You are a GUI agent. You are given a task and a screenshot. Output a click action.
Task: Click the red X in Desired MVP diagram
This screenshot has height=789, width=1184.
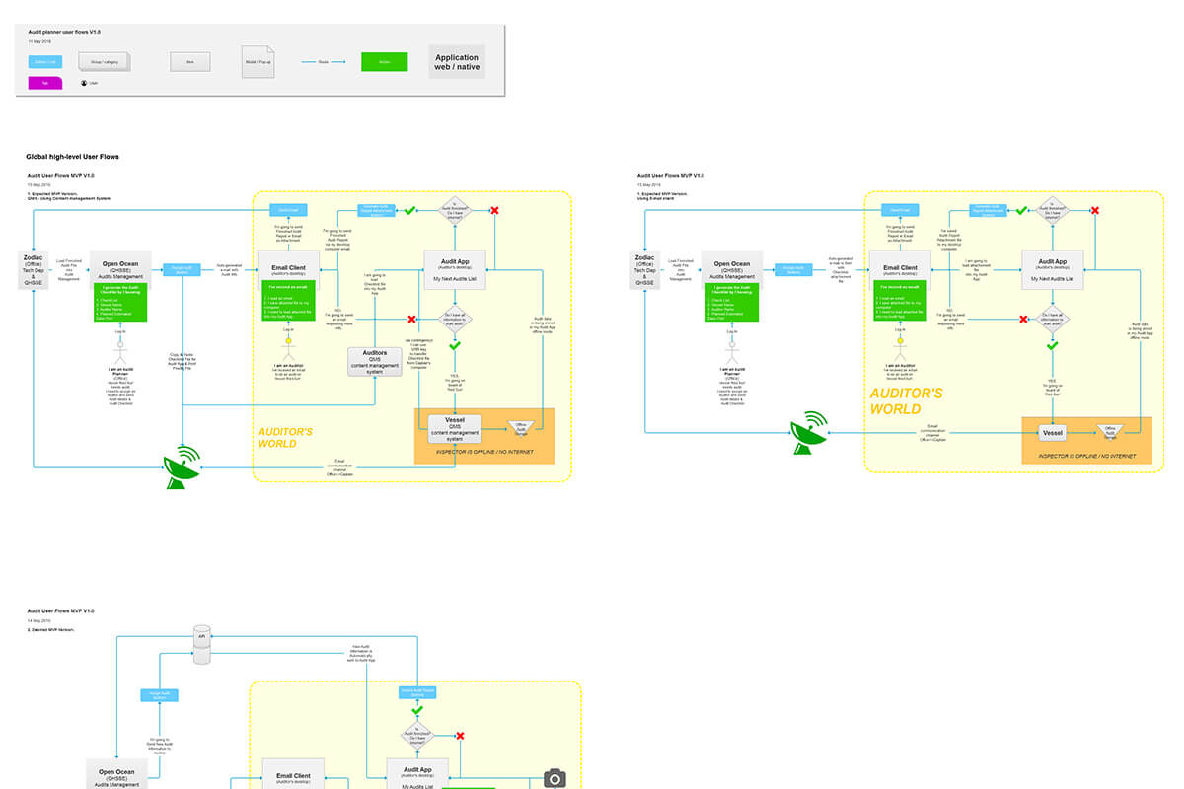pos(460,735)
